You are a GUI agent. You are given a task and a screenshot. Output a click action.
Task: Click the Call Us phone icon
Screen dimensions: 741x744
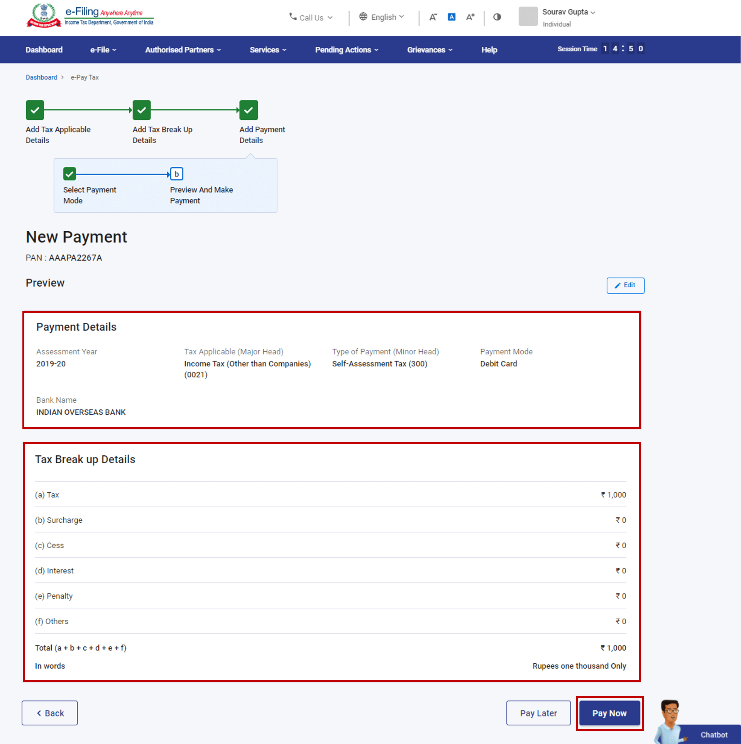click(292, 17)
